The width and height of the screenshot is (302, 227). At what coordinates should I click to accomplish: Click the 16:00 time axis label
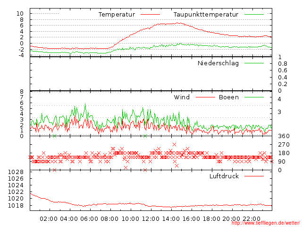tap(191, 219)
